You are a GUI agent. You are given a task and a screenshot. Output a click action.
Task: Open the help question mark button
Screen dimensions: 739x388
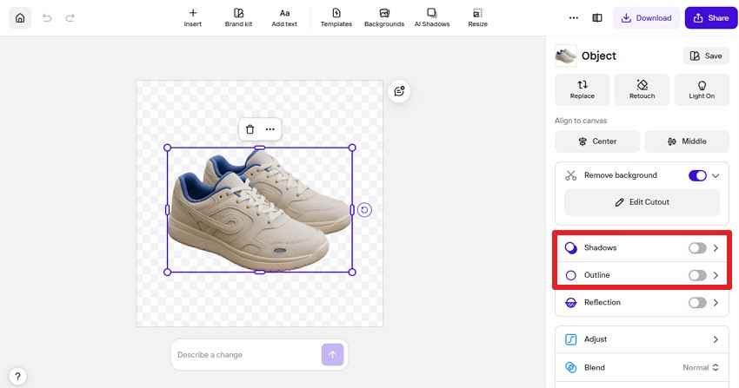click(x=17, y=376)
